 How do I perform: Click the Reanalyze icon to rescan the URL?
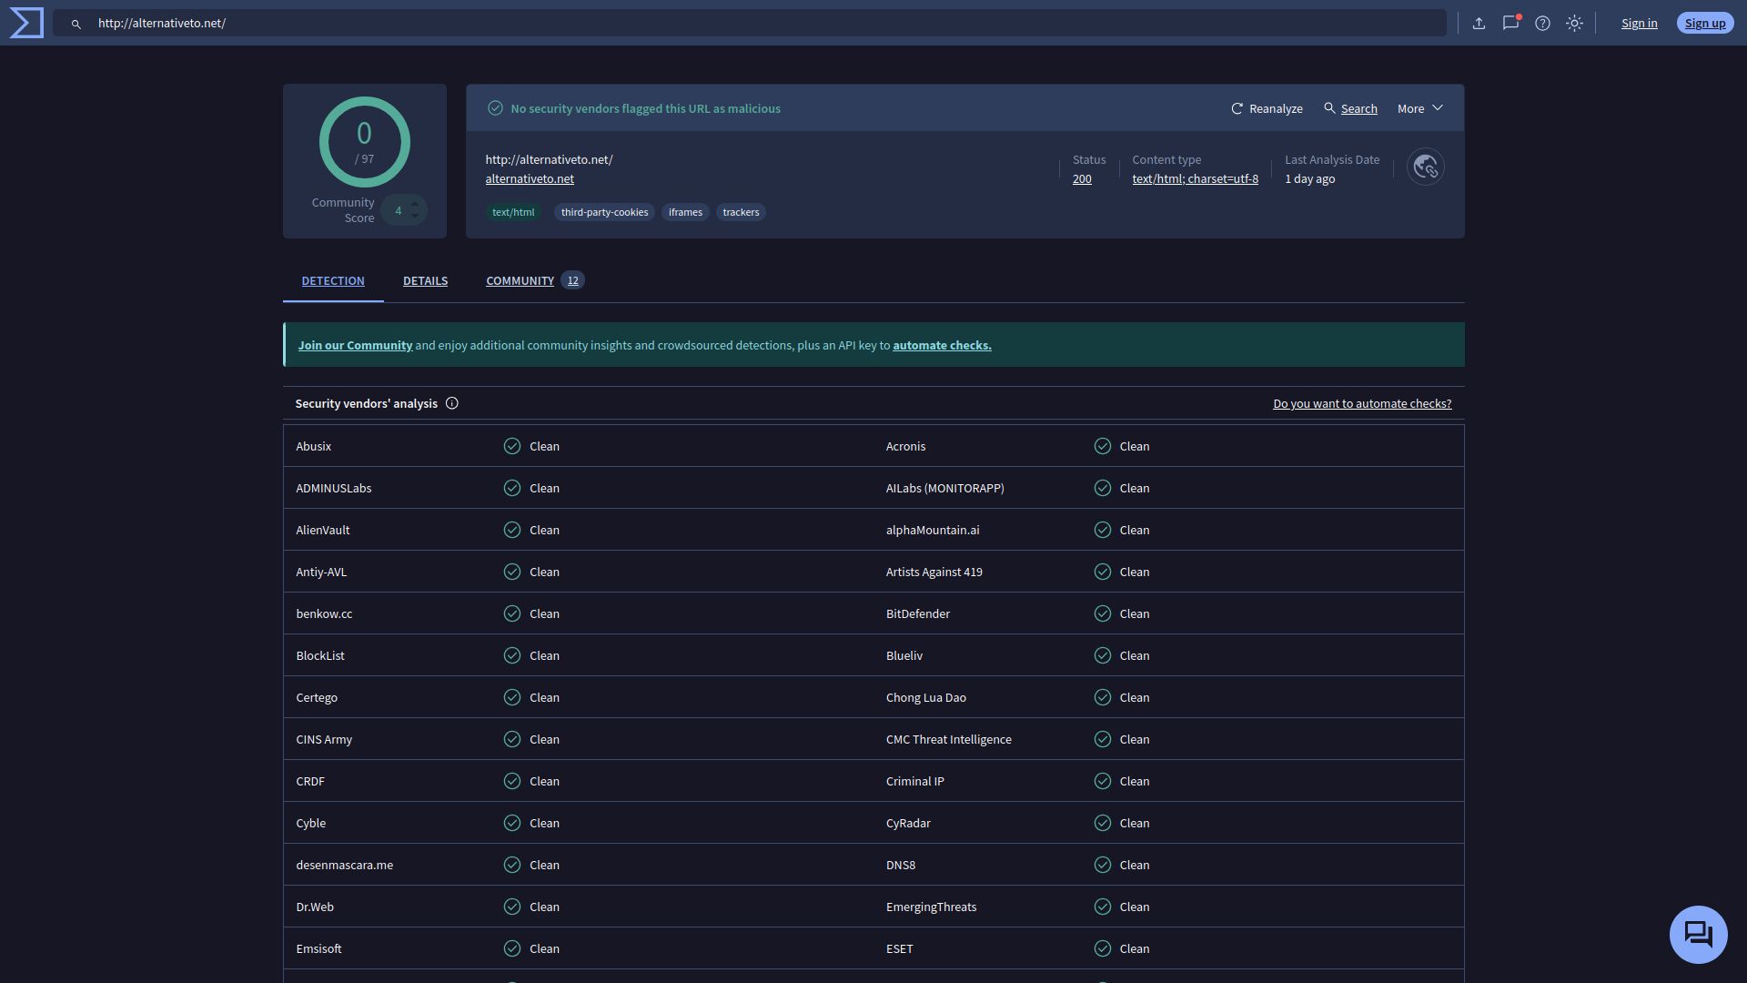[x=1237, y=108]
